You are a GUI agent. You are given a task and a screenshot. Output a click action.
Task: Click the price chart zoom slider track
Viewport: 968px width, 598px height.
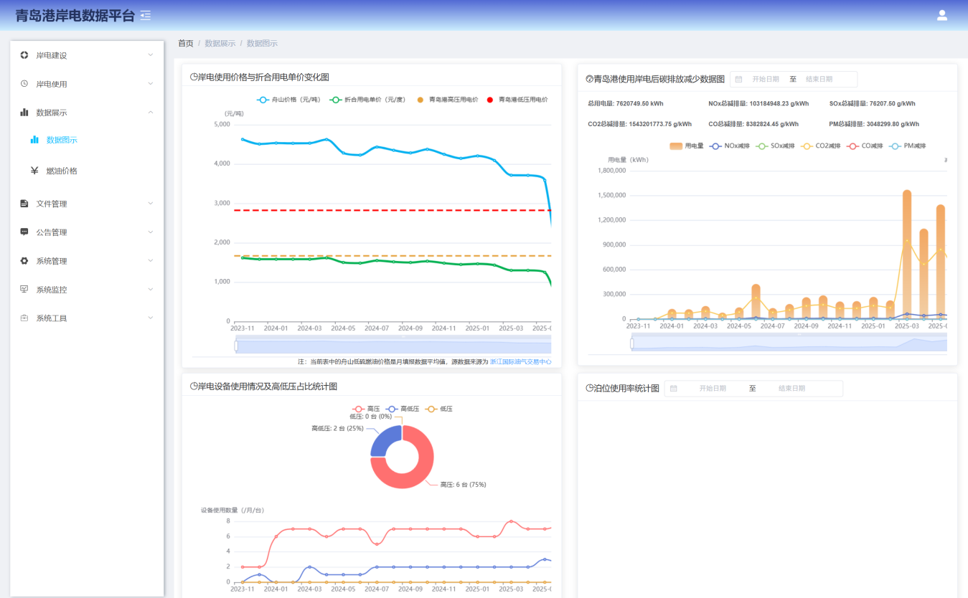pos(393,346)
